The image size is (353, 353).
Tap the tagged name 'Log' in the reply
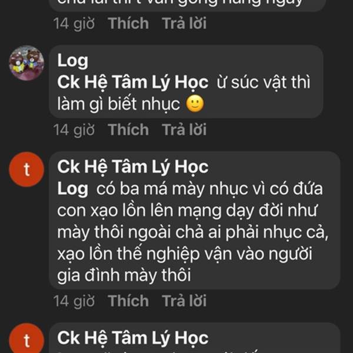pos(73,189)
